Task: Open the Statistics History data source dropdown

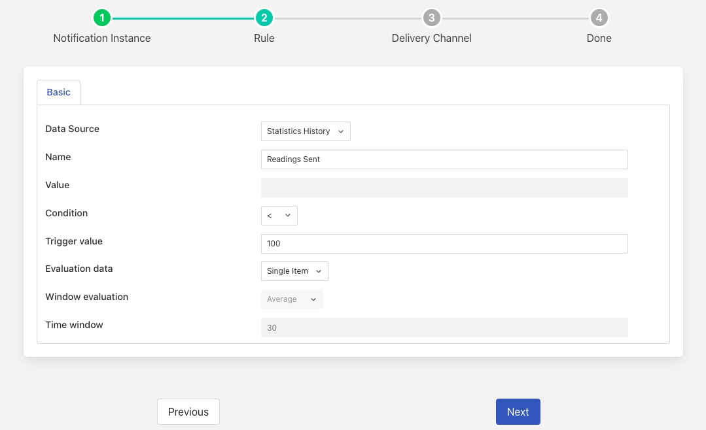Action: 306,131
